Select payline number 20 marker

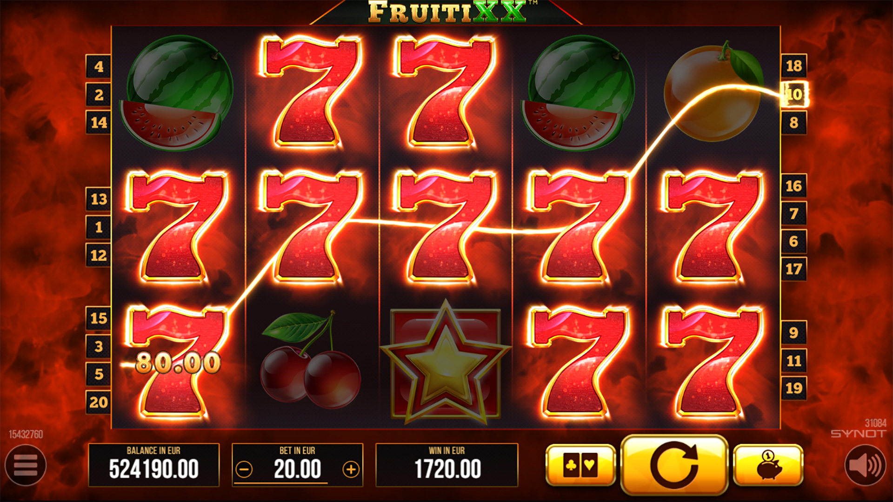coord(99,402)
